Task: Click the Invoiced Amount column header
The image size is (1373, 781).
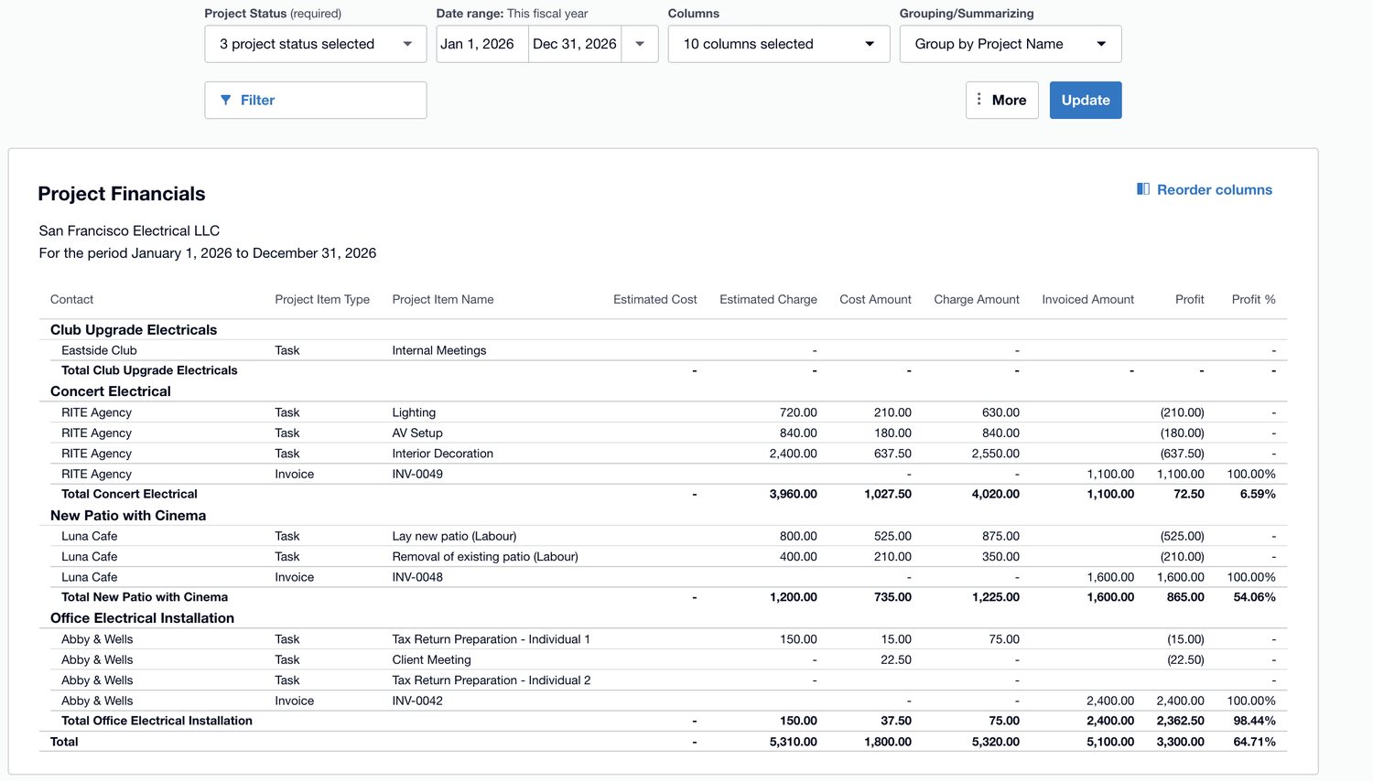Action: pos(1087,299)
